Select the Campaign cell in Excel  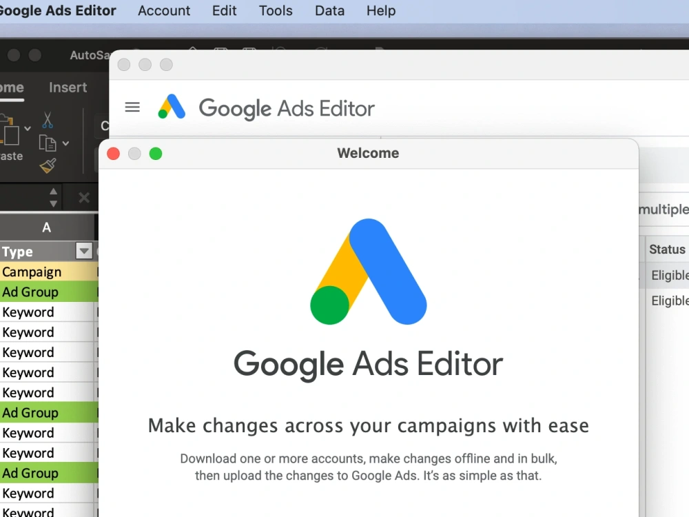click(47, 272)
